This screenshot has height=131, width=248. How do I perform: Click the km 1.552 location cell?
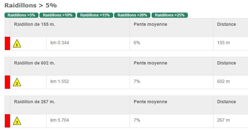pyautogui.click(x=60, y=82)
